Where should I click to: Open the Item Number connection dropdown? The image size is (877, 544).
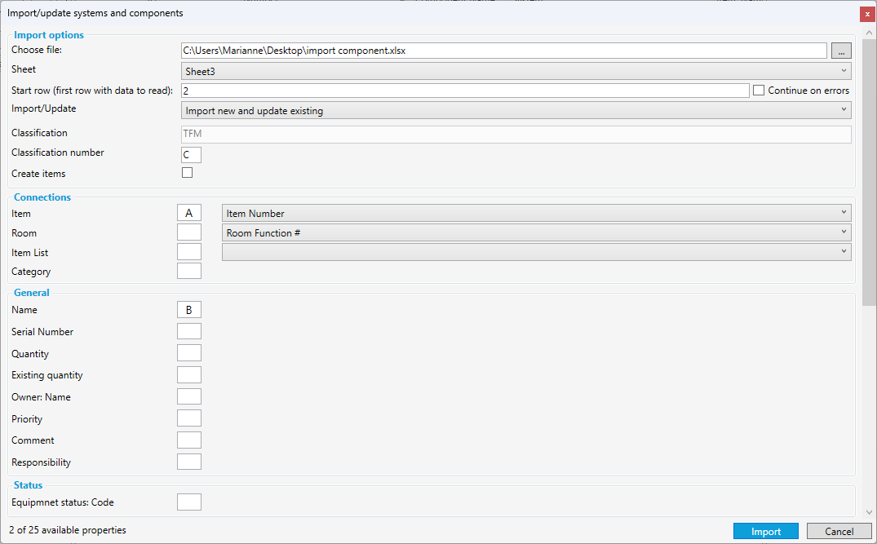point(536,213)
